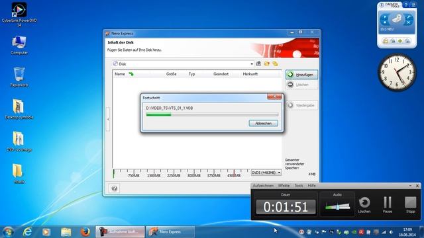Sort by the Geändert column header
Viewport: 424px width, 238px height.
(x=221, y=74)
